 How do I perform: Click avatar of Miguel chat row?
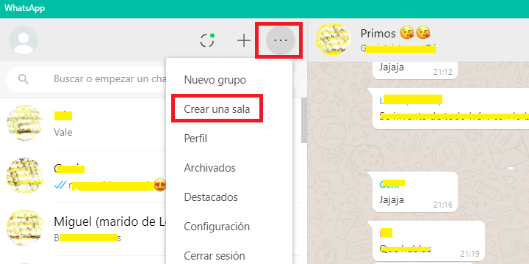(25, 228)
